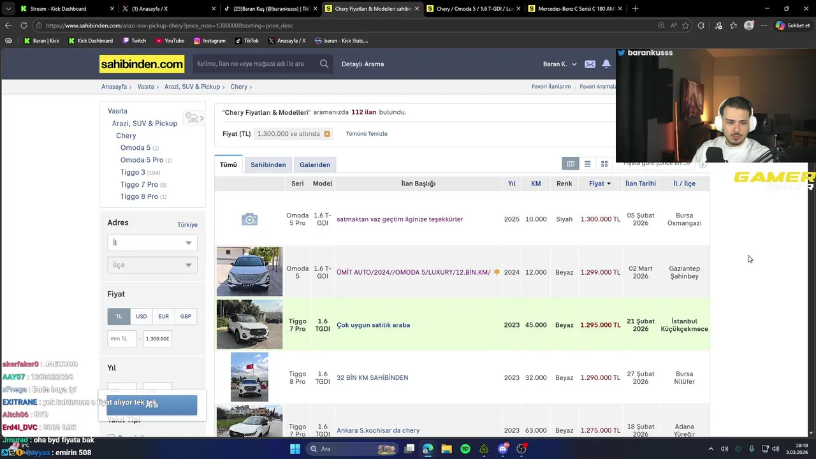Switch to classic table view icon
The width and height of the screenshot is (816, 459).
tap(571, 164)
